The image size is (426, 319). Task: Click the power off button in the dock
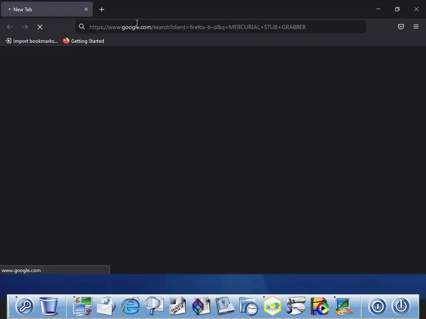401,306
